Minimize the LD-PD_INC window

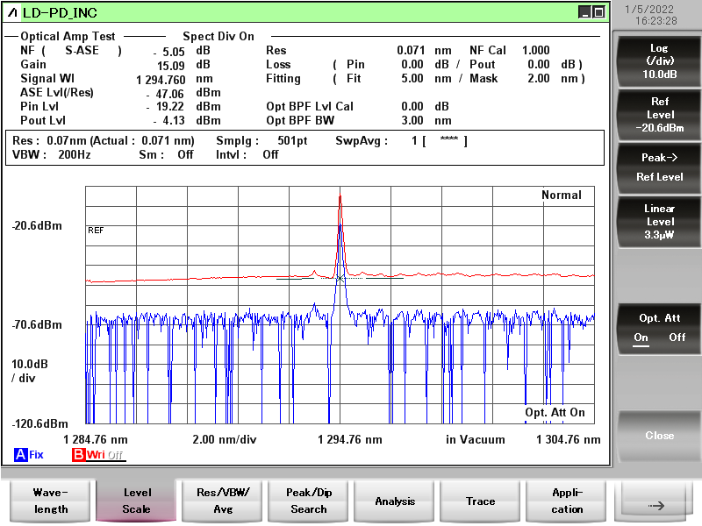coord(585,12)
